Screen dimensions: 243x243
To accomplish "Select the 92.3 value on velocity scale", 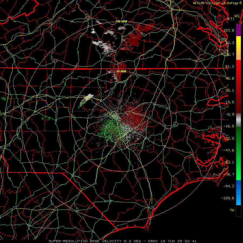I will (x=230, y=42).
